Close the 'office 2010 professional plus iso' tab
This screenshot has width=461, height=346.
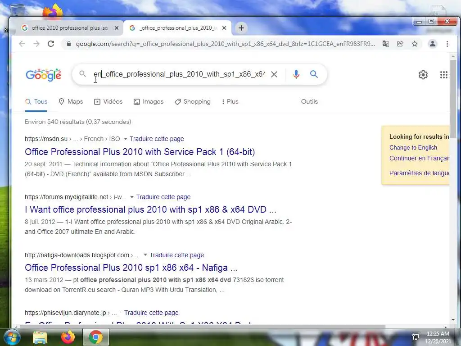pyautogui.click(x=117, y=28)
